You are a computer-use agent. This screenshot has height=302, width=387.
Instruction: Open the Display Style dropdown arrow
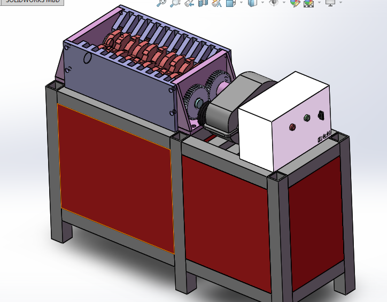[262, 3]
